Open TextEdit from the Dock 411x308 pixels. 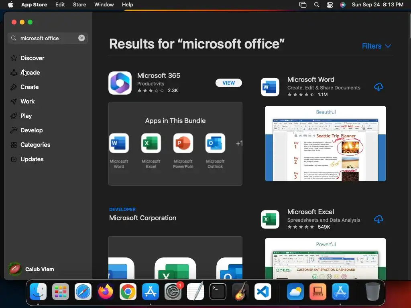click(195, 292)
